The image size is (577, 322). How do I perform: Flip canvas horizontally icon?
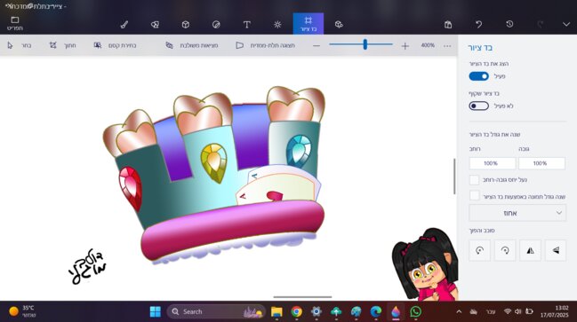(530, 250)
